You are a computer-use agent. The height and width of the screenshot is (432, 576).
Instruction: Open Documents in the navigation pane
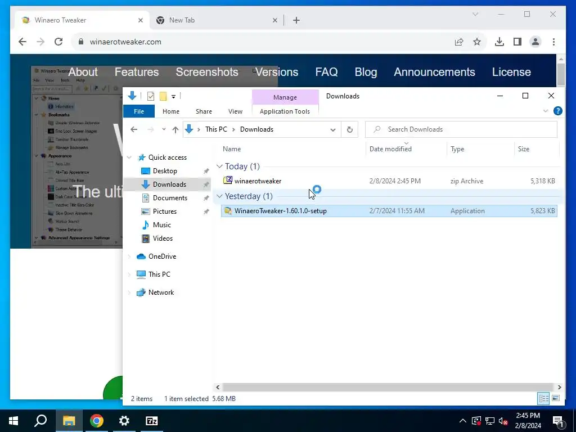(170, 198)
